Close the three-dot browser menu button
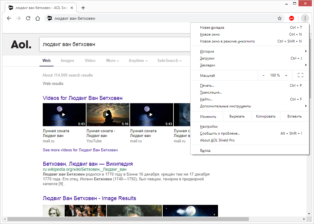The image size is (314, 224). (x=305, y=18)
